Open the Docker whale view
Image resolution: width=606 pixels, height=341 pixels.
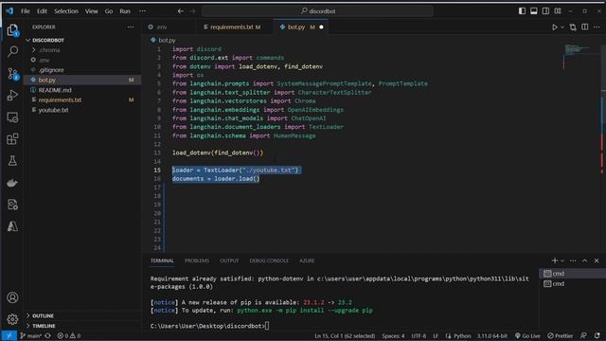click(12, 183)
